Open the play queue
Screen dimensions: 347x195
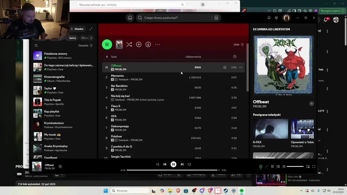[x=272, y=167]
